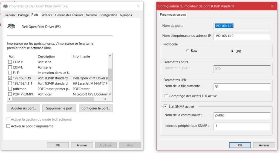Click Annuler in TCP/IP port configuration dialog

(264, 145)
